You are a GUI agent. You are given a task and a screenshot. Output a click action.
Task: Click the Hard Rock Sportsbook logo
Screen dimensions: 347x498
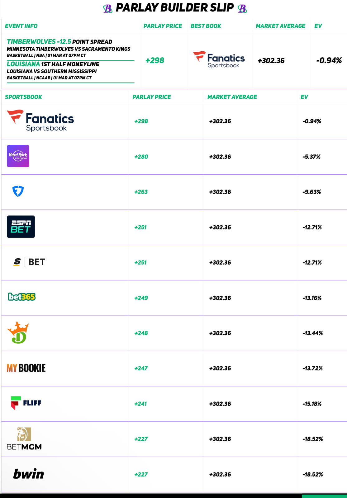point(18,156)
